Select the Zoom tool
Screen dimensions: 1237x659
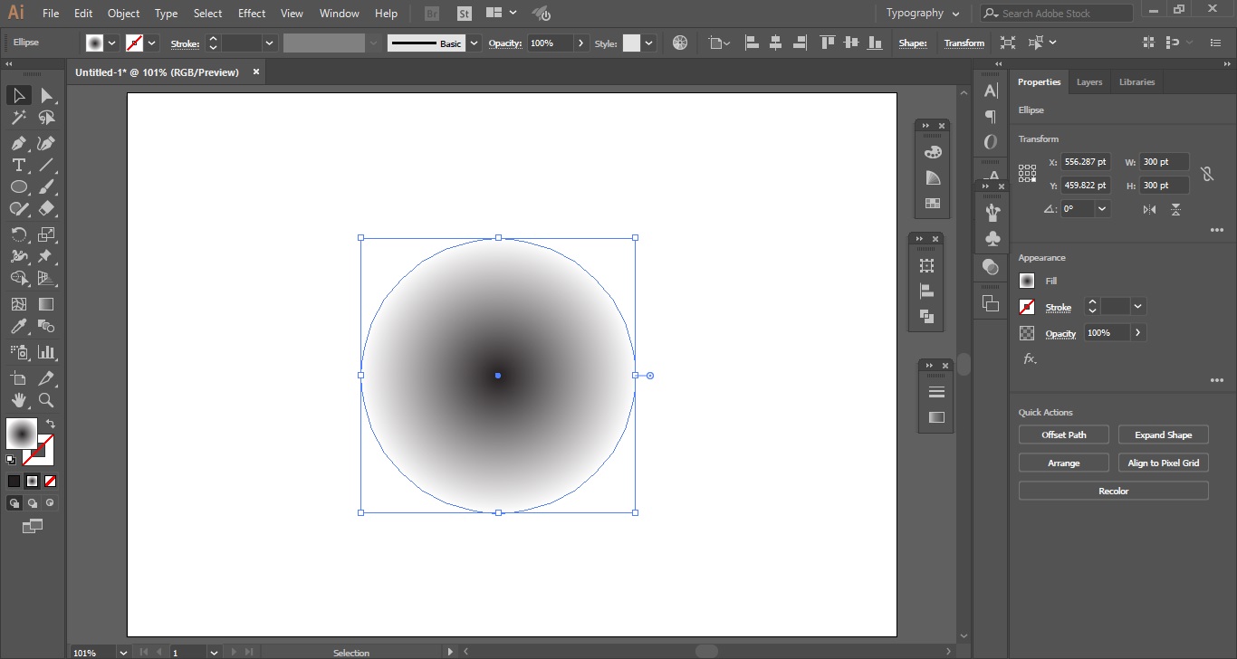click(x=46, y=400)
